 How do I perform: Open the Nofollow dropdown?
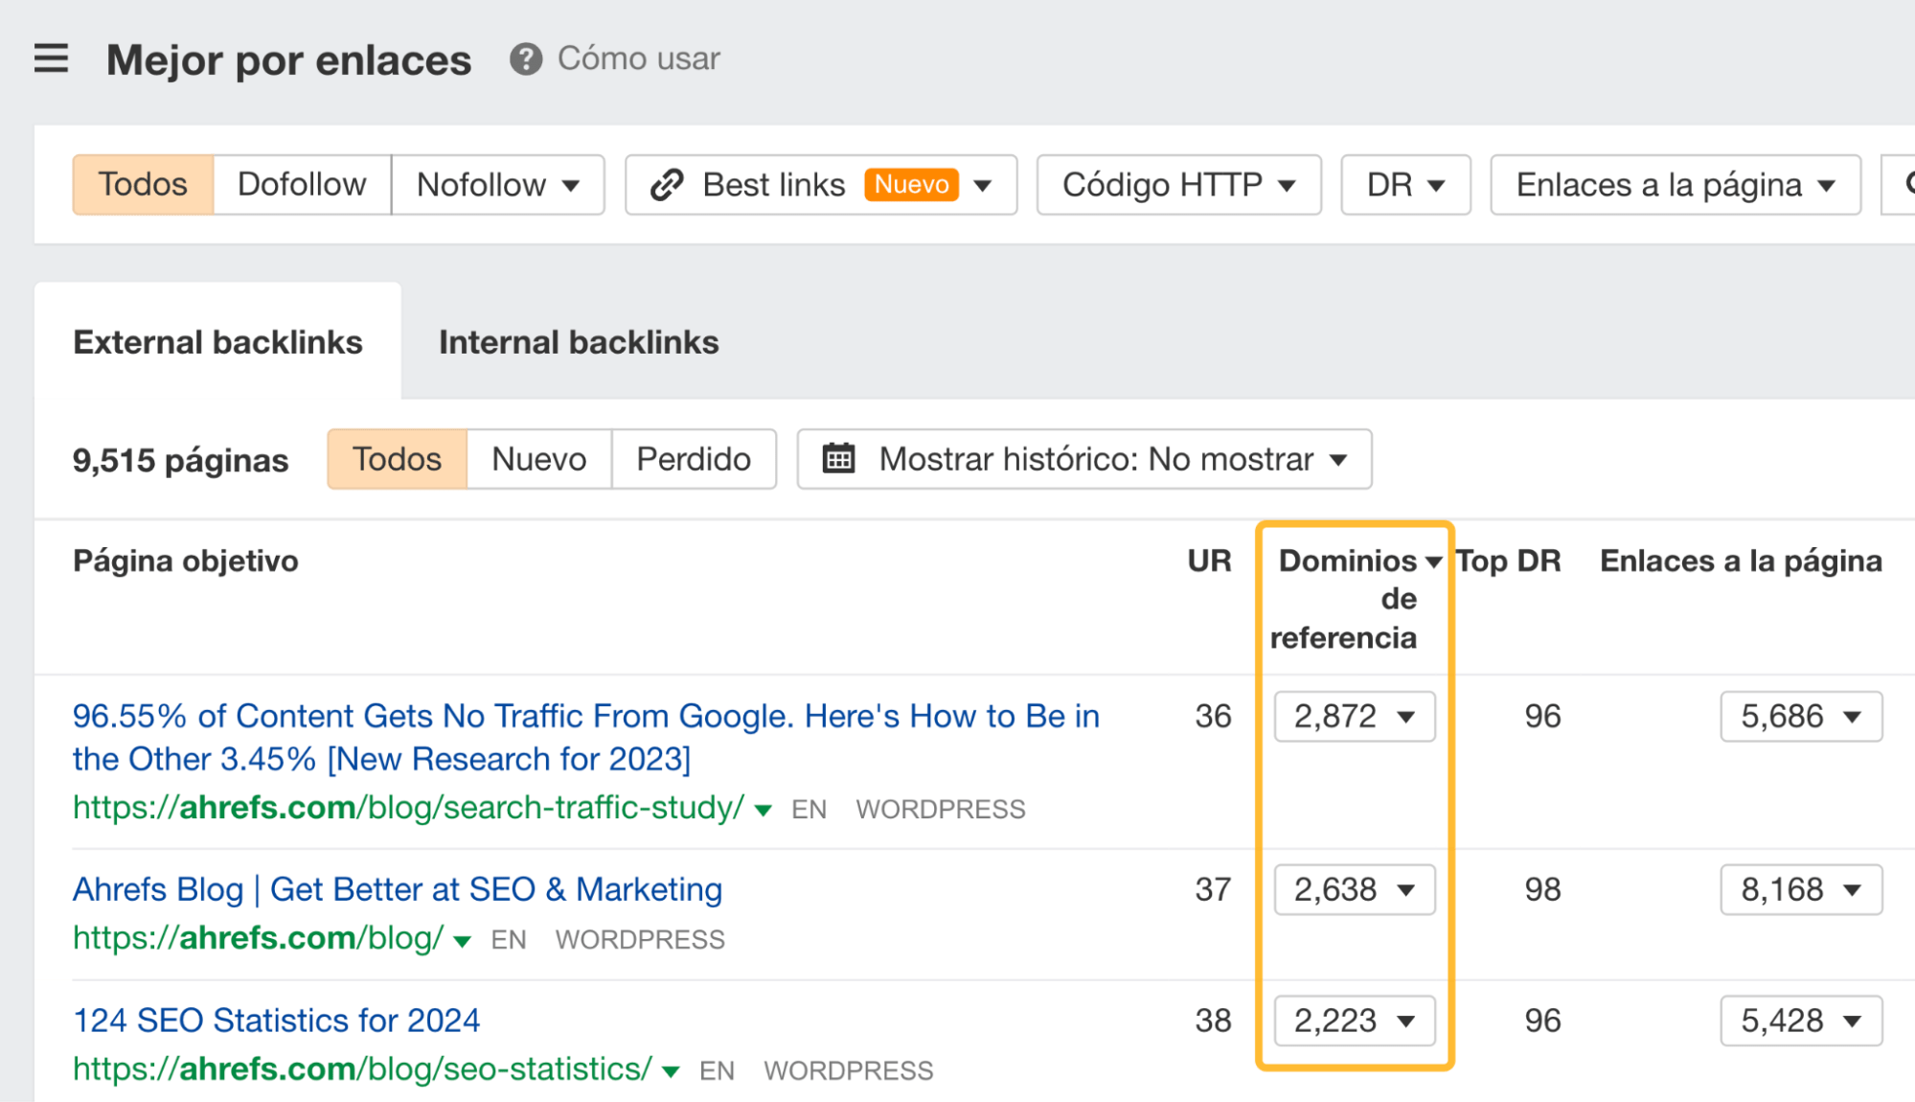click(x=497, y=184)
